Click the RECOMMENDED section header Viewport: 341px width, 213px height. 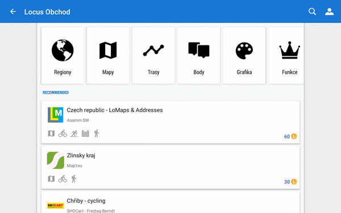56,93
